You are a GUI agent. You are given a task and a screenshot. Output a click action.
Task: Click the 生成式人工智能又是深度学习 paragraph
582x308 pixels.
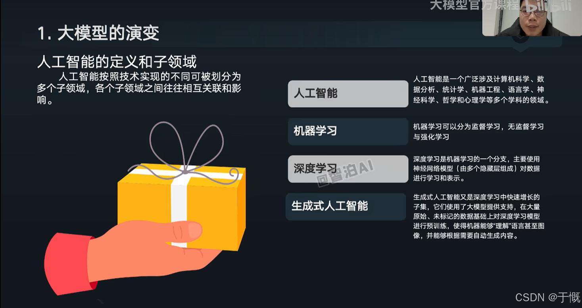click(x=478, y=216)
